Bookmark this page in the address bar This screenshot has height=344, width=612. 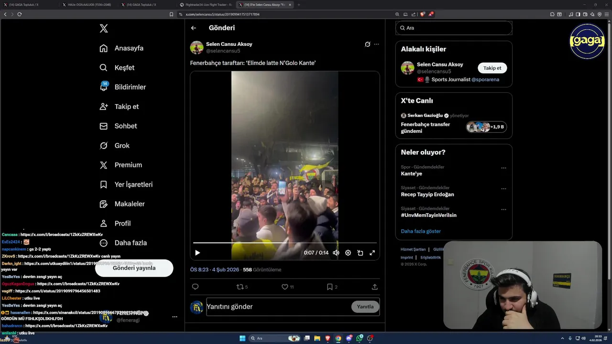172,14
